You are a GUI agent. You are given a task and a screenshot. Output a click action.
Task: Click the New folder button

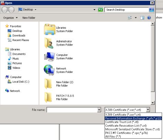(29, 18)
